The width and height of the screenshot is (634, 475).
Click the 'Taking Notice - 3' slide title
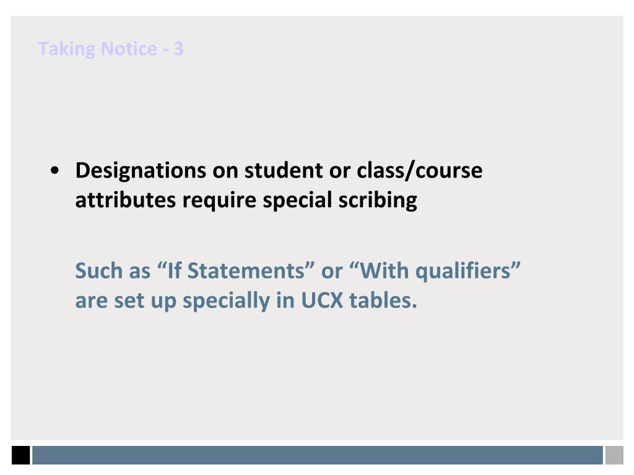pyautogui.click(x=111, y=49)
